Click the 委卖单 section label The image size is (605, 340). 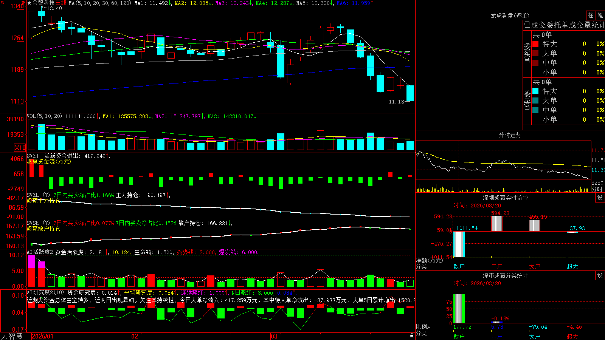coord(527,101)
